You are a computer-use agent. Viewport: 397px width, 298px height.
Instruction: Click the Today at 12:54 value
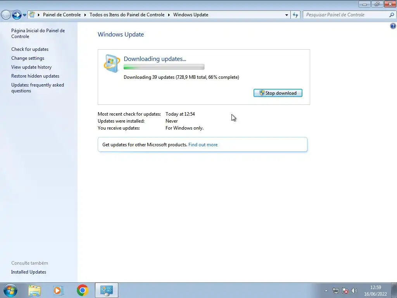tap(180, 114)
